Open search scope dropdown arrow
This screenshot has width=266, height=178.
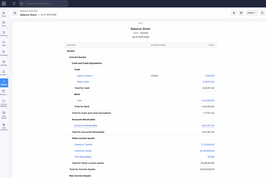(x=24, y=4)
